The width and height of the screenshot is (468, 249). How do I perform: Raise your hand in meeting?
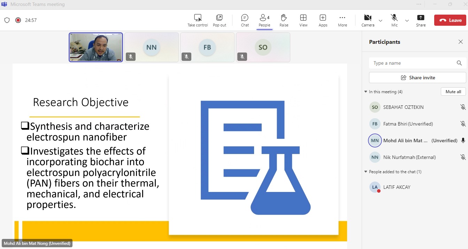coord(284,18)
